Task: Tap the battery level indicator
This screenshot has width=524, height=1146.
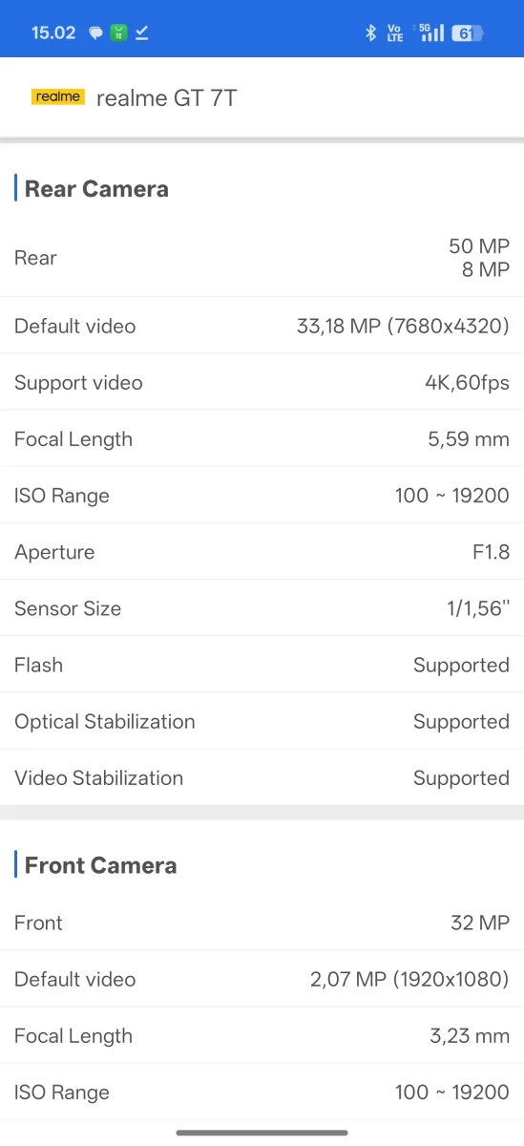Action: tap(468, 33)
